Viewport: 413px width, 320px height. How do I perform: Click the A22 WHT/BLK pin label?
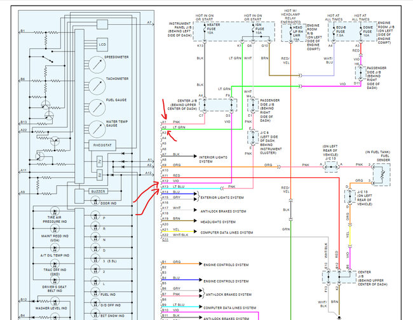click(175, 235)
